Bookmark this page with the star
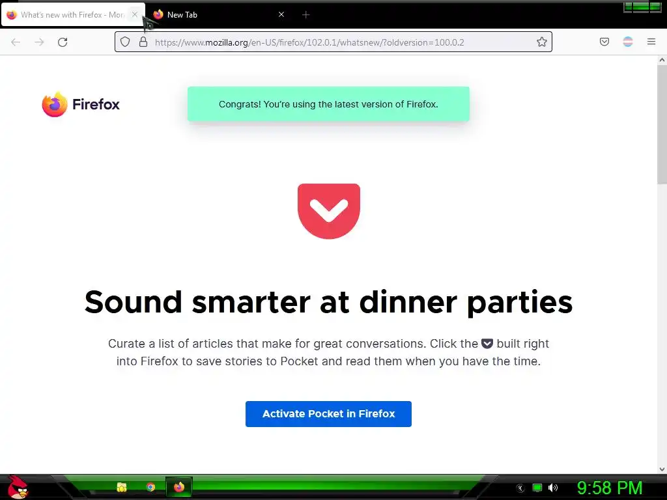667x500 pixels. click(541, 42)
